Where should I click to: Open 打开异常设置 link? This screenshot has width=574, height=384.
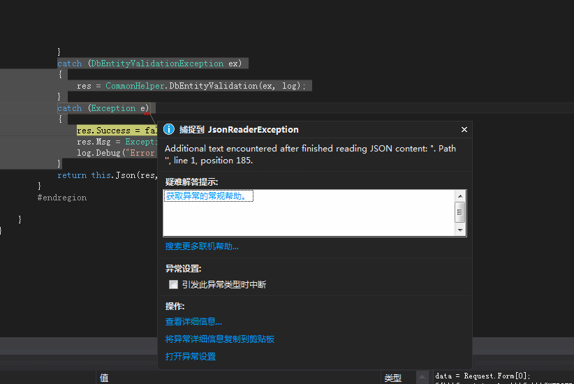point(191,356)
